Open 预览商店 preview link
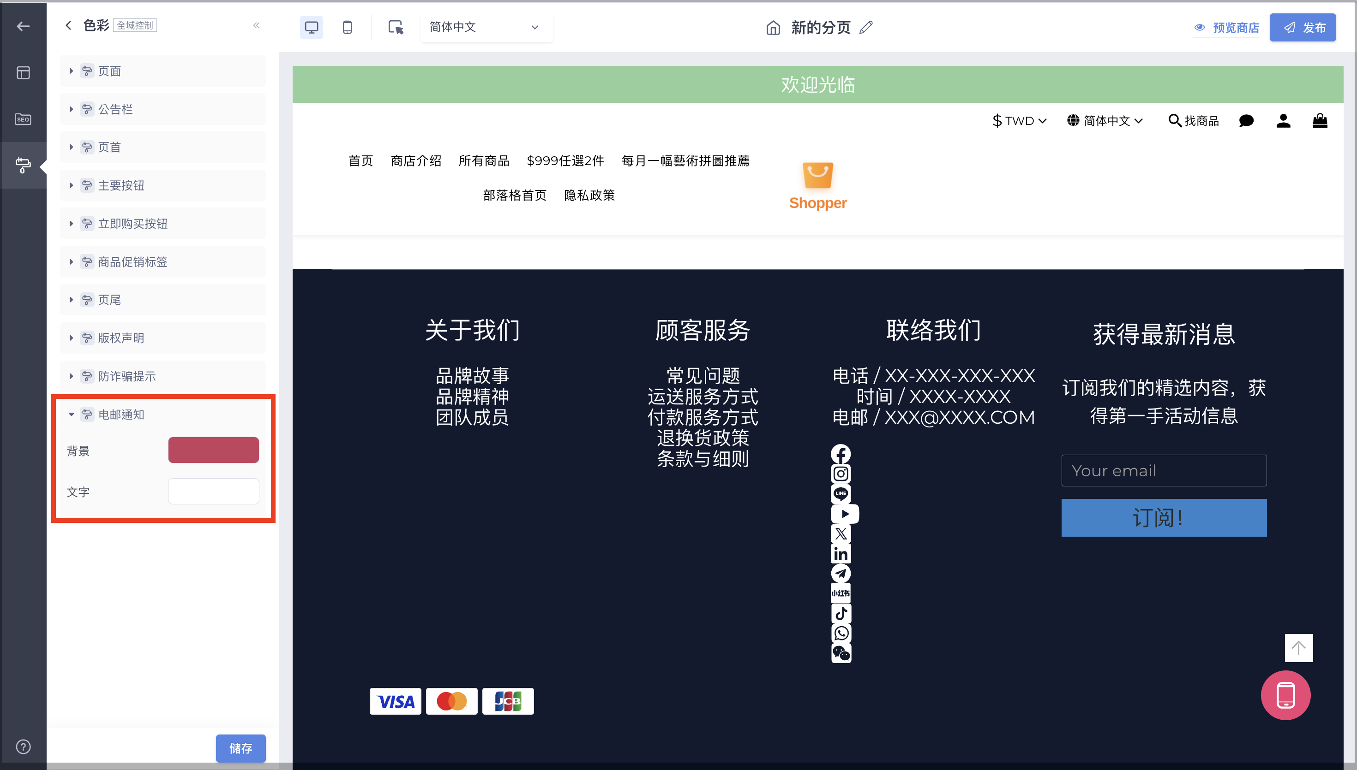This screenshot has height=770, width=1357. coord(1226,27)
